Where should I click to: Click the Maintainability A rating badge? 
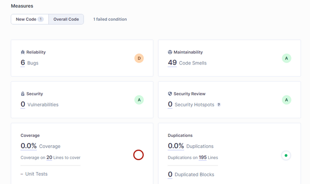tap(287, 58)
